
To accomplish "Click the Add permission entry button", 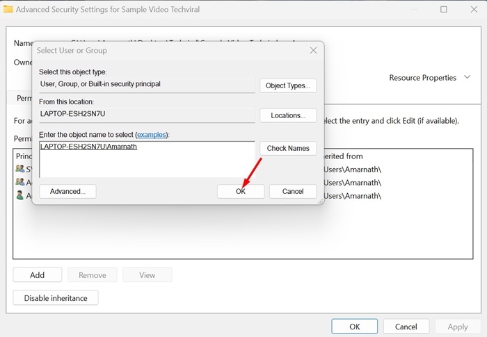I will pos(38,275).
